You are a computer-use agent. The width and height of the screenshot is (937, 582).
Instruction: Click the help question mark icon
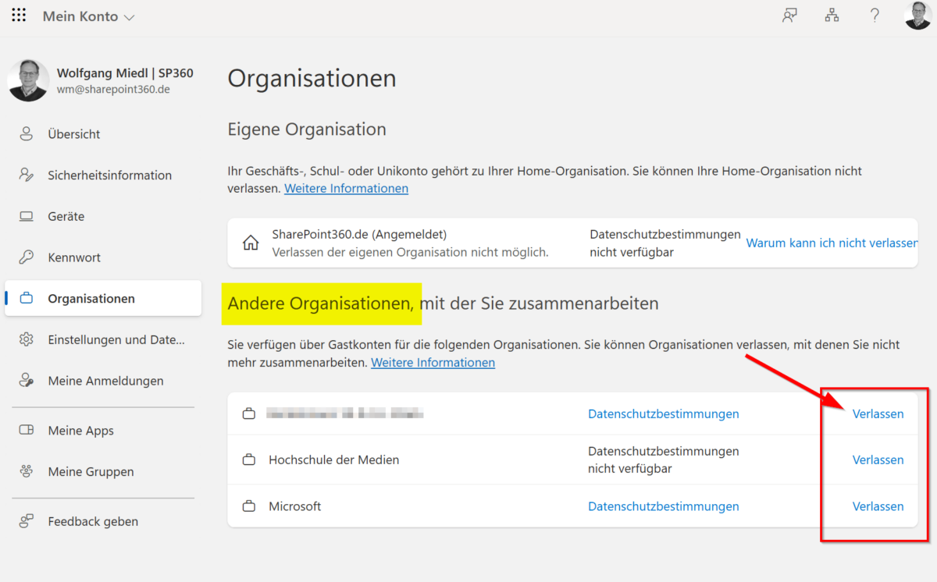pos(875,16)
